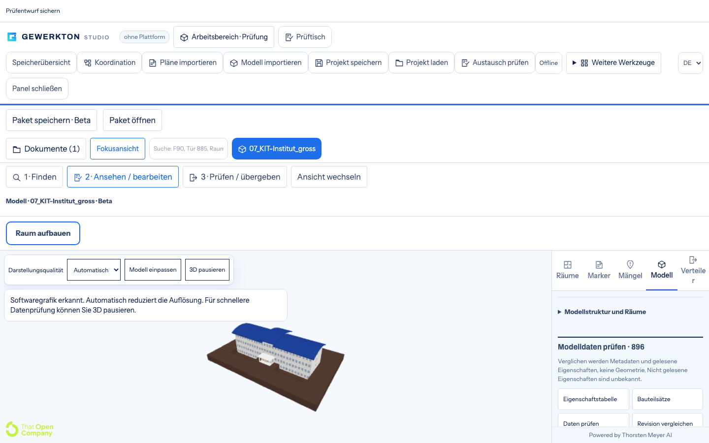
Task: Click Paket öffnen
Action: tap(132, 120)
